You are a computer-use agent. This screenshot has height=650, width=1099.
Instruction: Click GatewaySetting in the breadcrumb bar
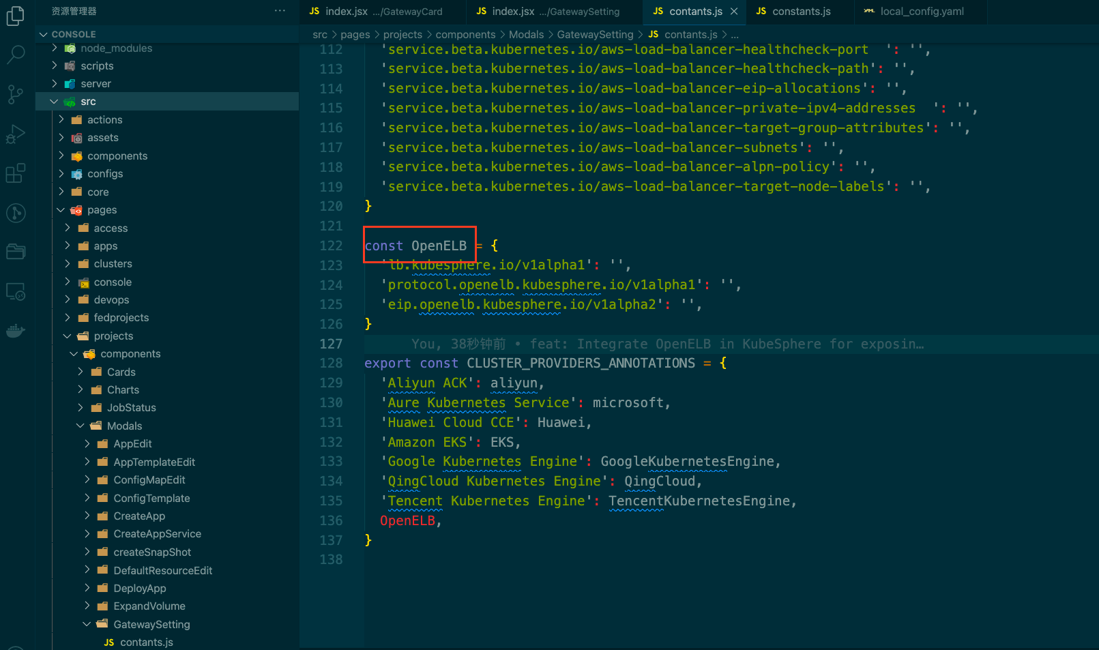click(x=595, y=34)
